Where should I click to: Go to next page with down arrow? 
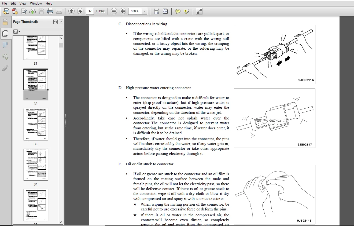pos(80,11)
